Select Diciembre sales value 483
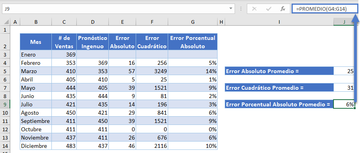360x153 pixels. coord(64,146)
